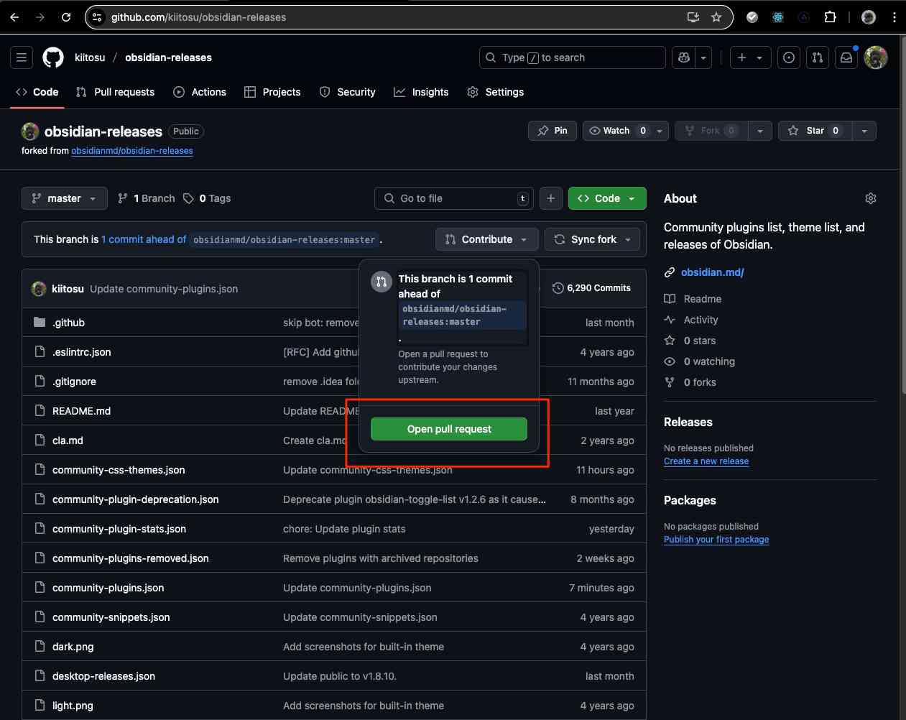This screenshot has height=720, width=906.
Task: Expand the green Code dropdown button
Action: click(606, 198)
